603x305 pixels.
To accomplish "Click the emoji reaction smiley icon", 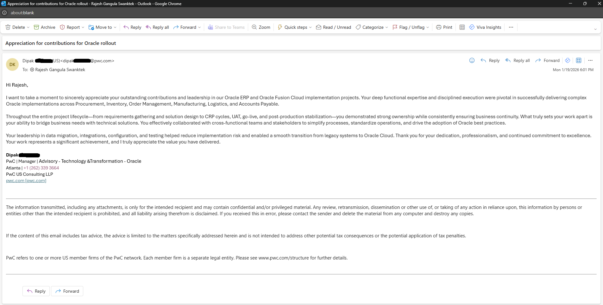I will coord(472,60).
